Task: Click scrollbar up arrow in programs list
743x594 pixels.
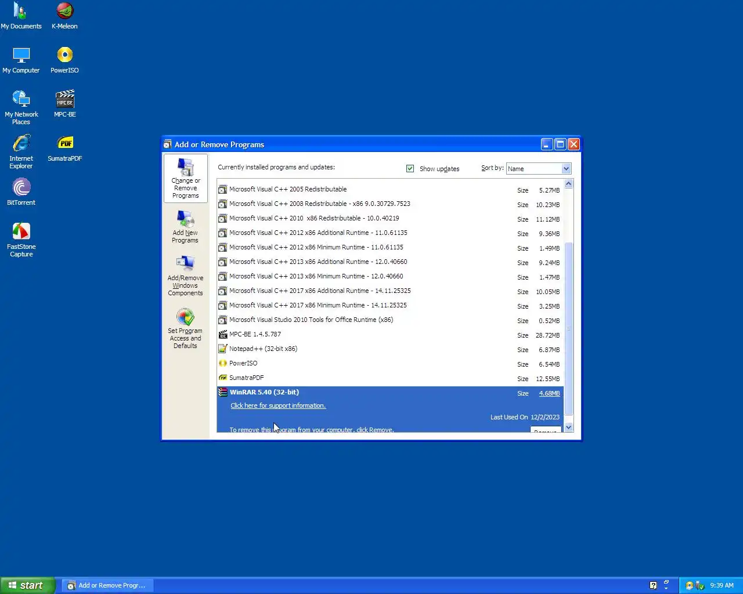Action: 568,184
